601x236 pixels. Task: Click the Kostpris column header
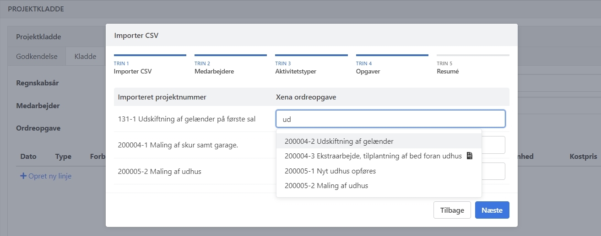[583, 156]
